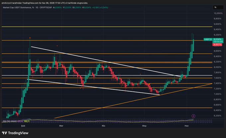Click the 6,200% price axis label
Viewport: 226px width, 138px height.
(217, 116)
